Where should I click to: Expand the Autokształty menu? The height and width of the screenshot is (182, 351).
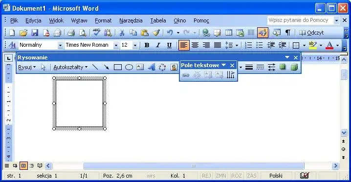[x=70, y=67]
